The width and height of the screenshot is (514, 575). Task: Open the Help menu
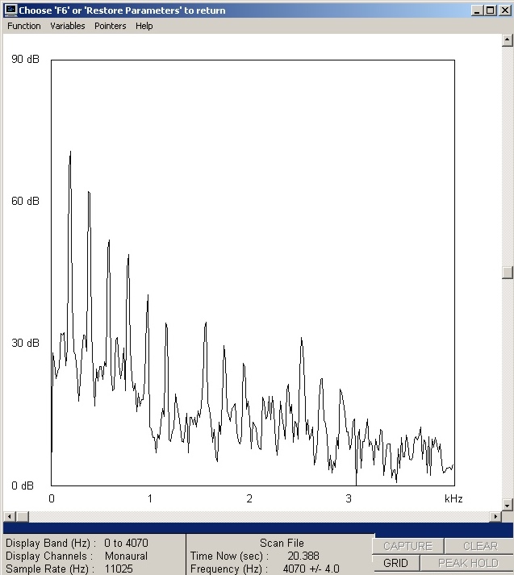point(144,26)
